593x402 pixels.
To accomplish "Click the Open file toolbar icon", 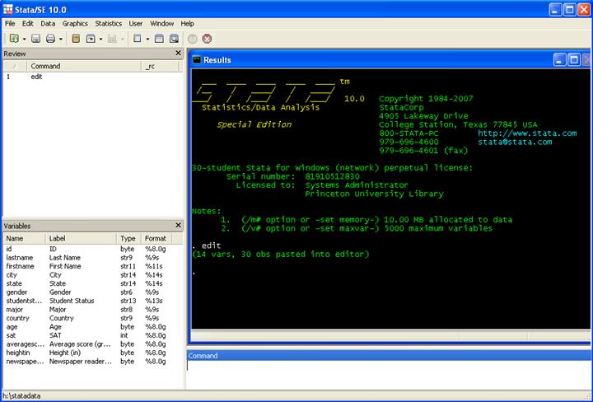I will pos(13,39).
